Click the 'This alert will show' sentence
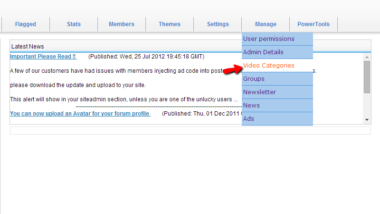Viewport: 380px width, 214px height. (x=124, y=99)
